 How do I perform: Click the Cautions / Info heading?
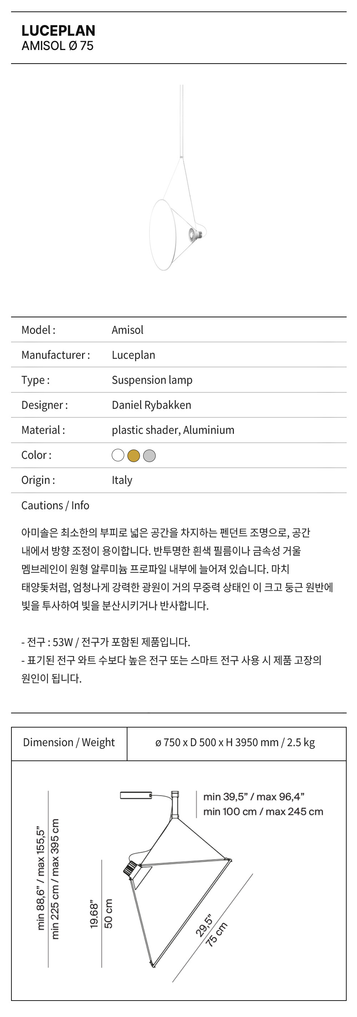(55, 505)
